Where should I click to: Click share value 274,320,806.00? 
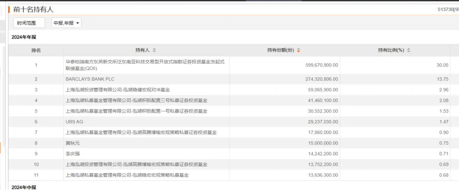click(x=321, y=79)
